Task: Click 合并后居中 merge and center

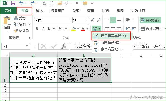Action: pyautogui.click(x=152, y=29)
